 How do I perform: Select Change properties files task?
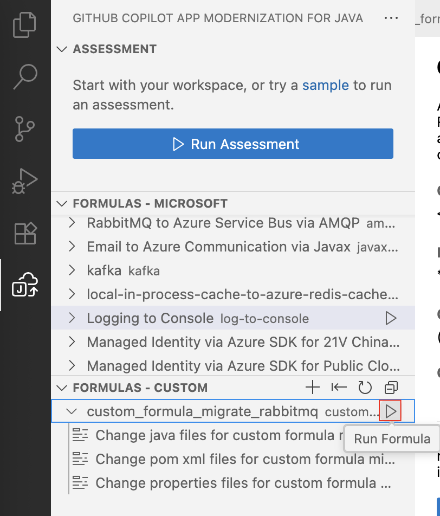pyautogui.click(x=232, y=483)
